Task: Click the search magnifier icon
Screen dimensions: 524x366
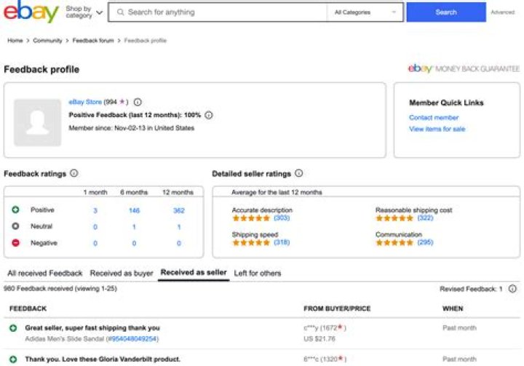Action: click(119, 12)
